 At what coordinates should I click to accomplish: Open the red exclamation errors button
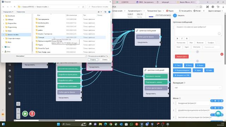32,114
